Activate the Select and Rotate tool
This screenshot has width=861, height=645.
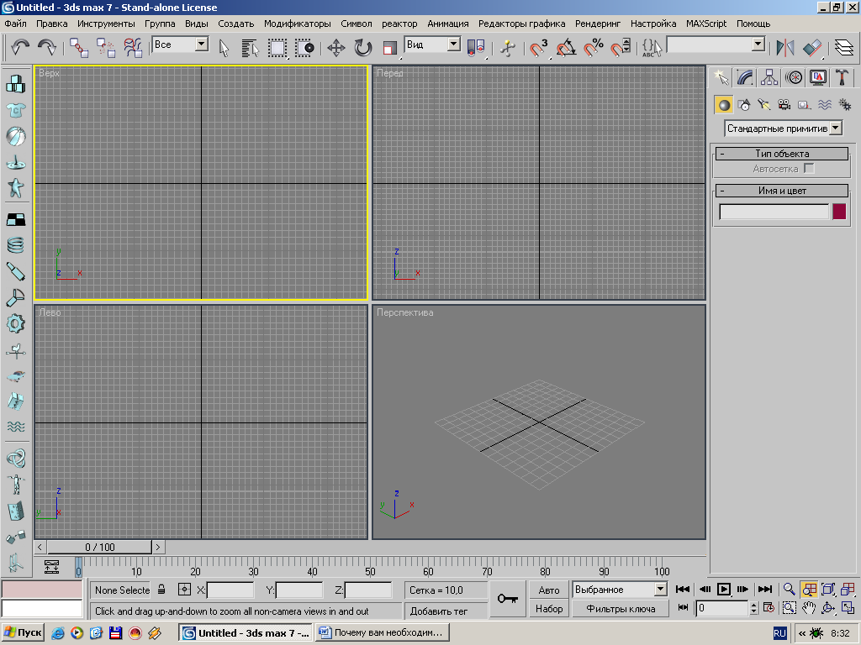point(362,47)
